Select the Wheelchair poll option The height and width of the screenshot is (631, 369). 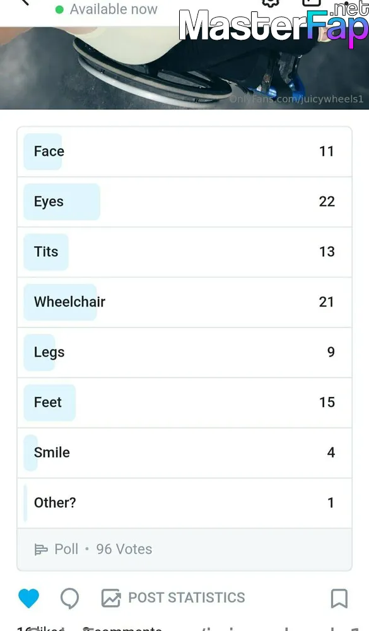point(184,302)
